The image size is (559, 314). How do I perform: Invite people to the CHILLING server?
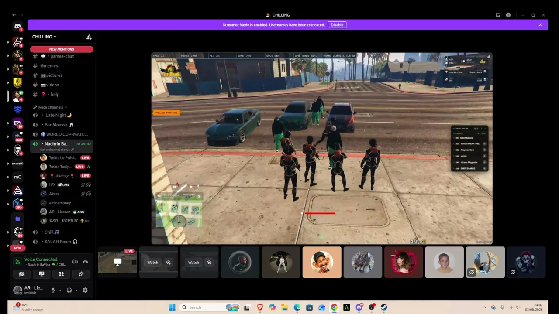pos(89,37)
